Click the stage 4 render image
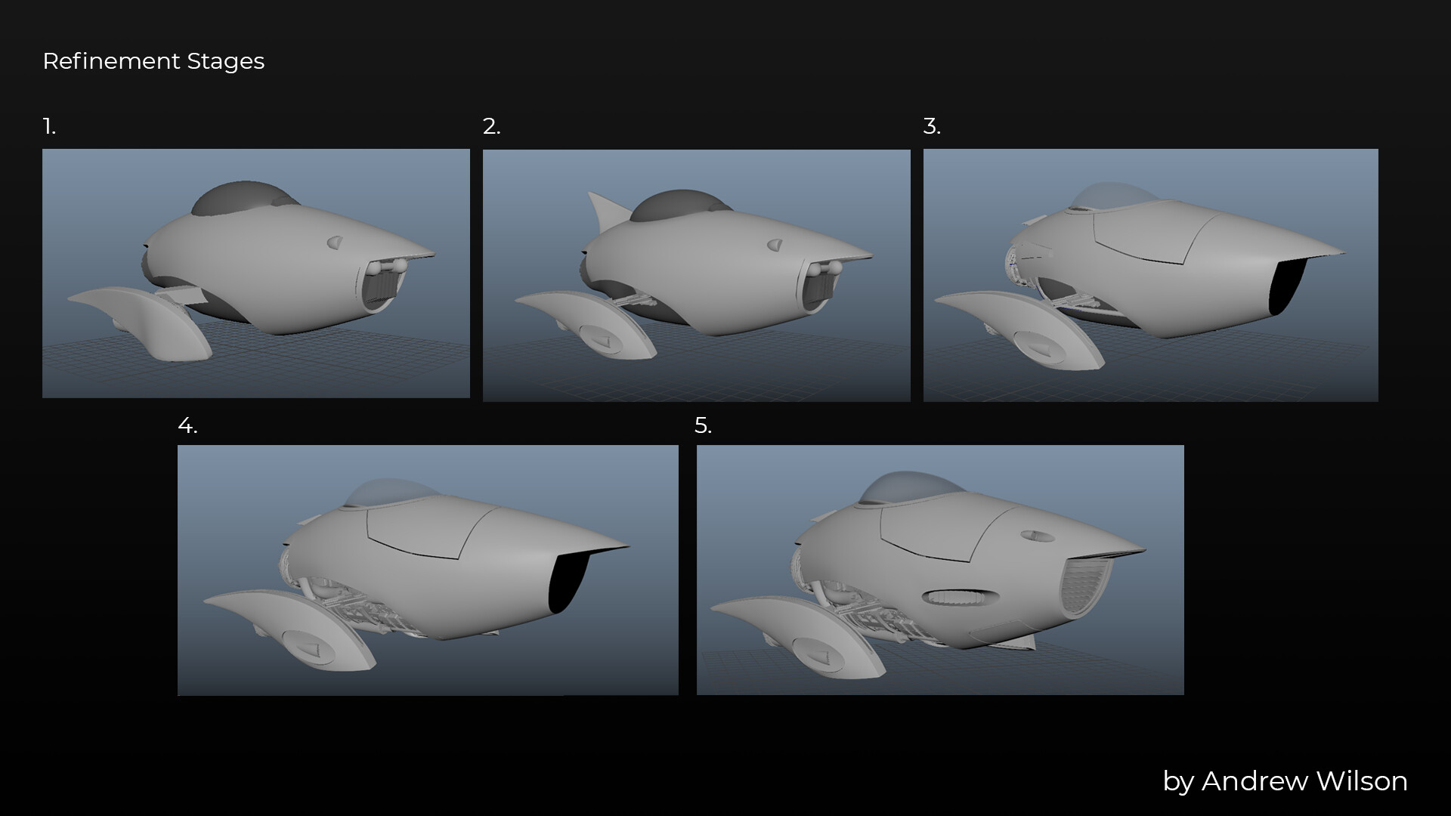This screenshot has width=1451, height=816. 428,570
